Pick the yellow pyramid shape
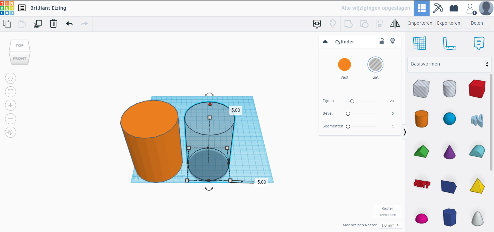The height and width of the screenshot is (232, 494). pos(477,186)
